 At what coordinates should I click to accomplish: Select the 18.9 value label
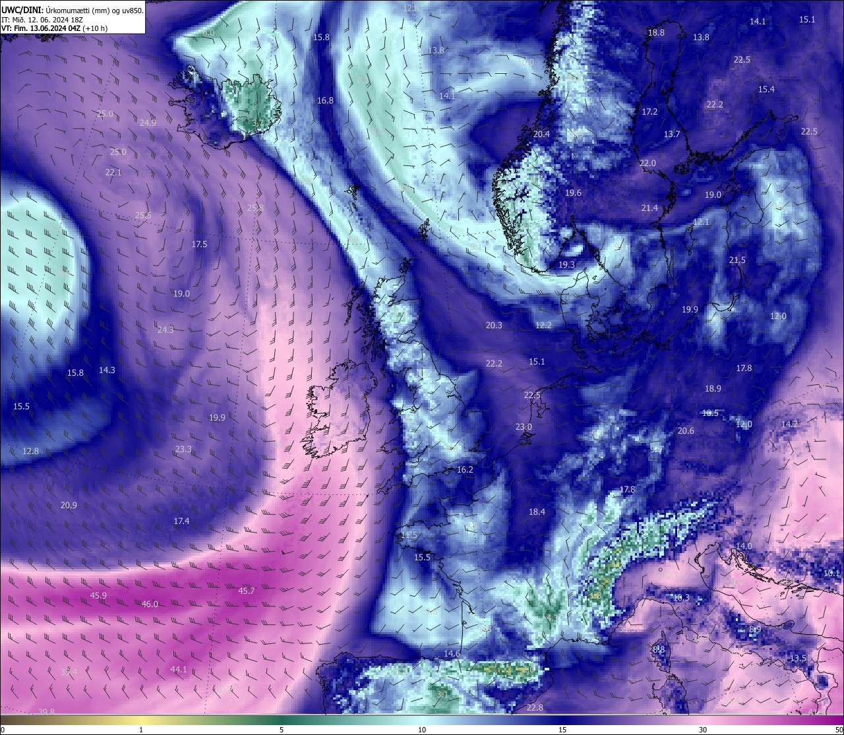coord(713,388)
